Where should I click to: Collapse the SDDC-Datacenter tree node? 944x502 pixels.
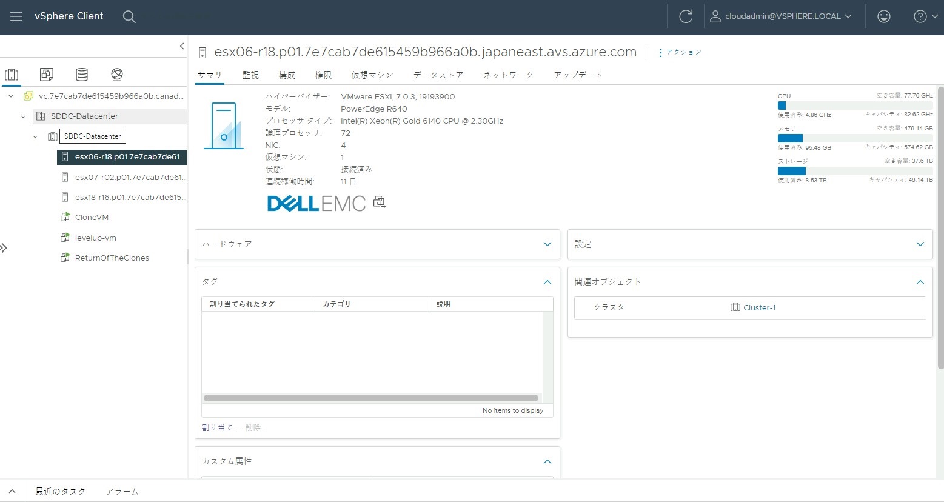pos(23,116)
